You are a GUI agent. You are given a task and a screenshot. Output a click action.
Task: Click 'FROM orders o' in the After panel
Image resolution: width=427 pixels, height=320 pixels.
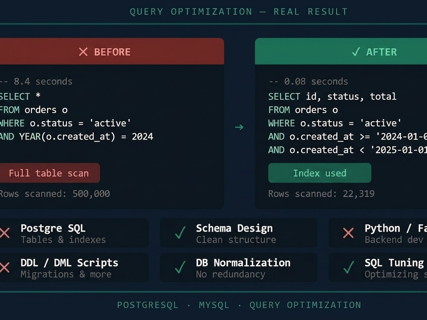[303, 110]
